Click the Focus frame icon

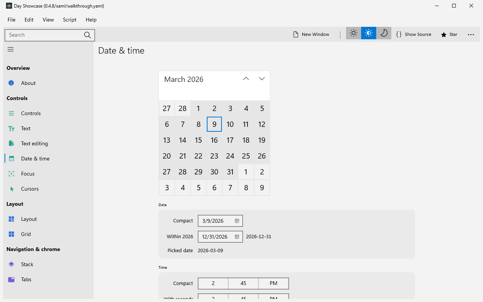pyautogui.click(x=11, y=174)
